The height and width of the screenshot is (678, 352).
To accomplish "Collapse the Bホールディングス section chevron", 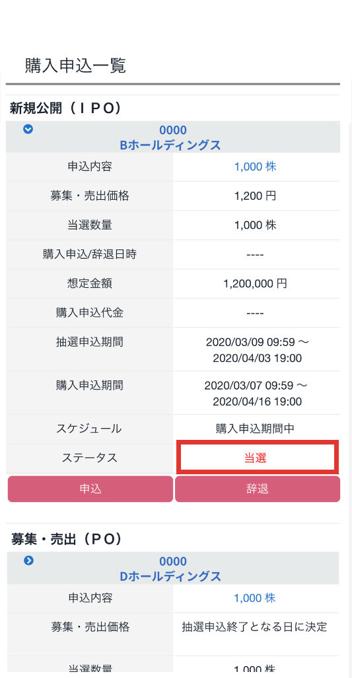I will coord(28,129).
